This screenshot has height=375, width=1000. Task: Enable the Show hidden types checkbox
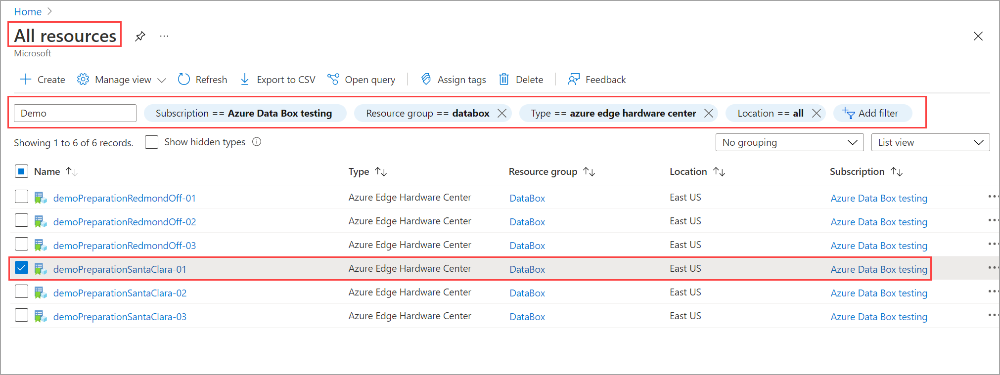(152, 142)
